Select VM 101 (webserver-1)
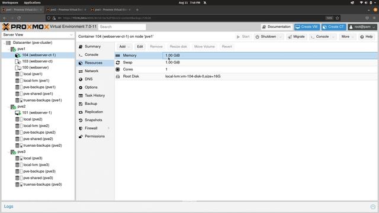379x213 pixels. click(37, 113)
